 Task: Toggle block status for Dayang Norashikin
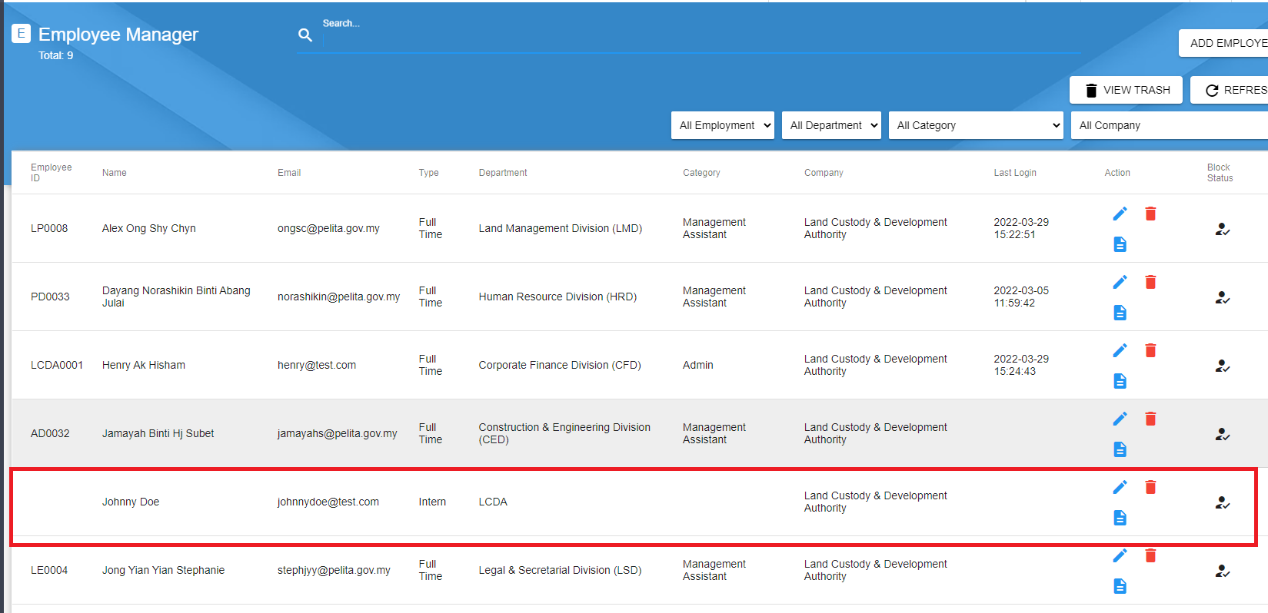click(1222, 297)
